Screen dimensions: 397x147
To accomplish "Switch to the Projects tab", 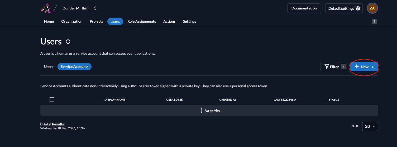I will [x=96, y=21].
